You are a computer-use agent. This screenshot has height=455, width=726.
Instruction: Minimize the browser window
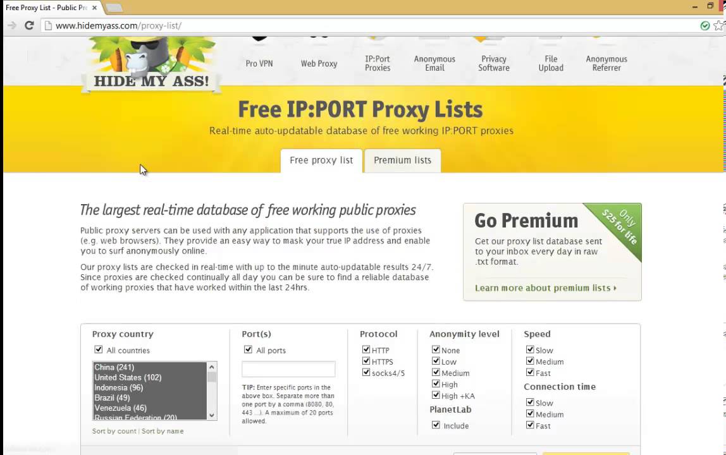point(694,6)
